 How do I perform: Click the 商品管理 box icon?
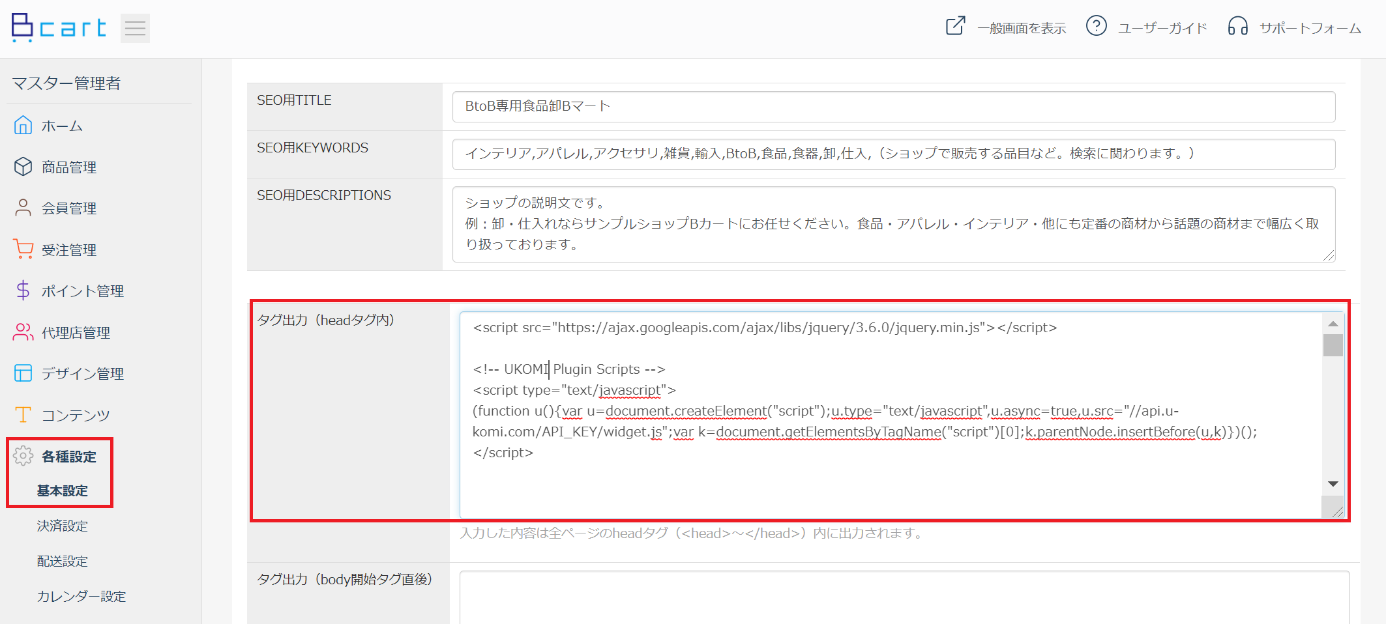tap(23, 167)
